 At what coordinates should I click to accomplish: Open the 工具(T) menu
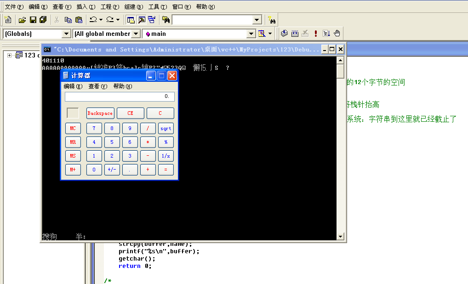[158, 6]
